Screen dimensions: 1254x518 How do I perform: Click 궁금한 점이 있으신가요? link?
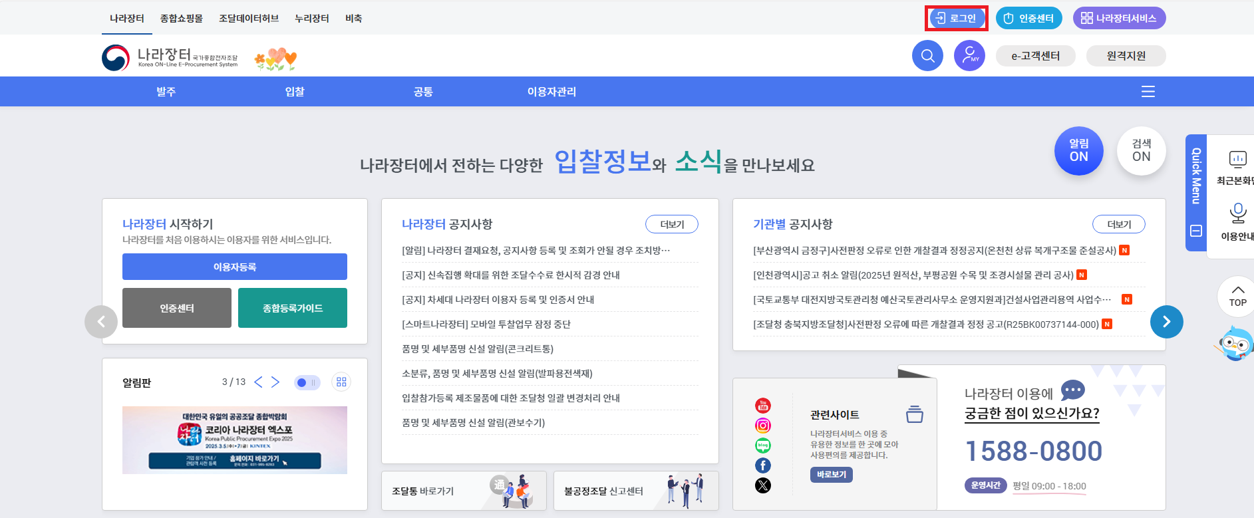1032,413
